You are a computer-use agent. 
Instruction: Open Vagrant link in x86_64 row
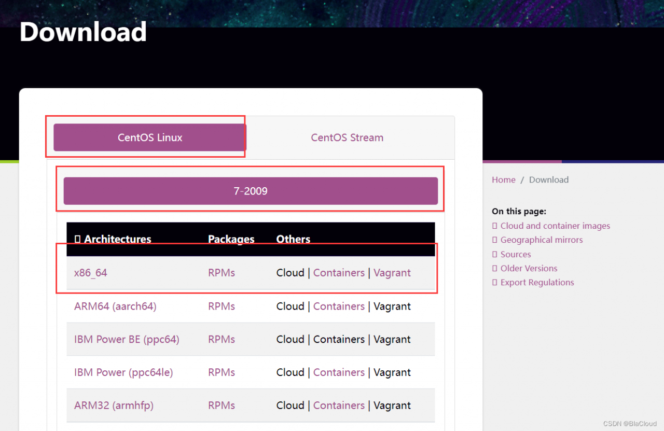392,273
